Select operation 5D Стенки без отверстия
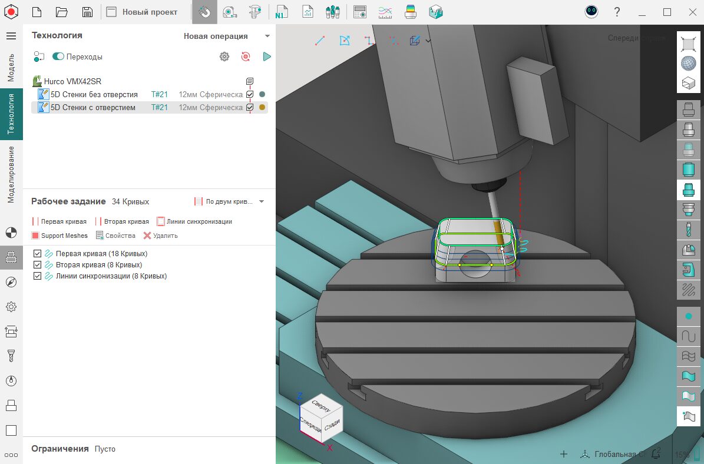Image resolution: width=704 pixels, height=464 pixels. tap(94, 94)
